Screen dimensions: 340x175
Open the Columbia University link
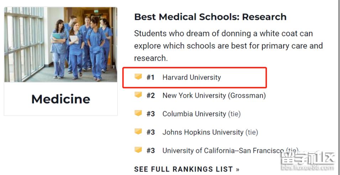pyautogui.click(x=194, y=114)
